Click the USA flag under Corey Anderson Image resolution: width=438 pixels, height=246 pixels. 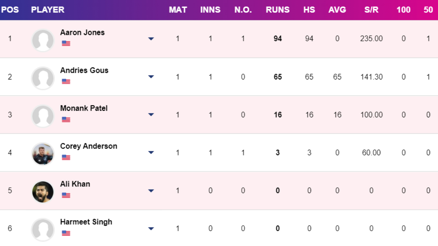coord(66,157)
